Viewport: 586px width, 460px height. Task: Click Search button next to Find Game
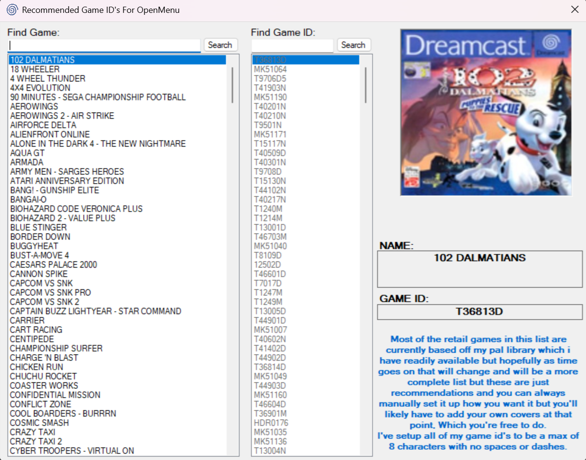point(220,45)
